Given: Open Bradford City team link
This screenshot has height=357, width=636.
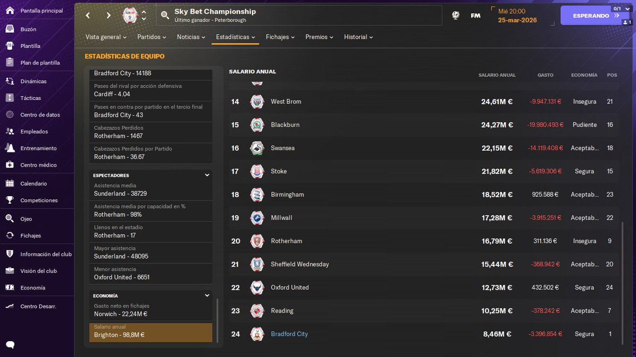Looking at the screenshot, I should 289,334.
